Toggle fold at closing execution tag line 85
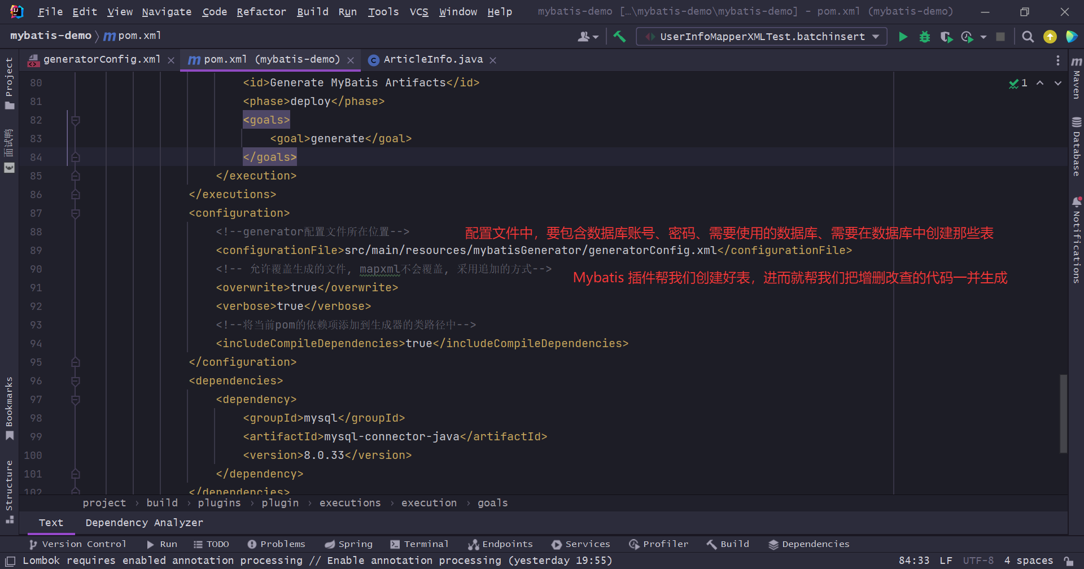This screenshot has height=569, width=1084. (x=76, y=176)
